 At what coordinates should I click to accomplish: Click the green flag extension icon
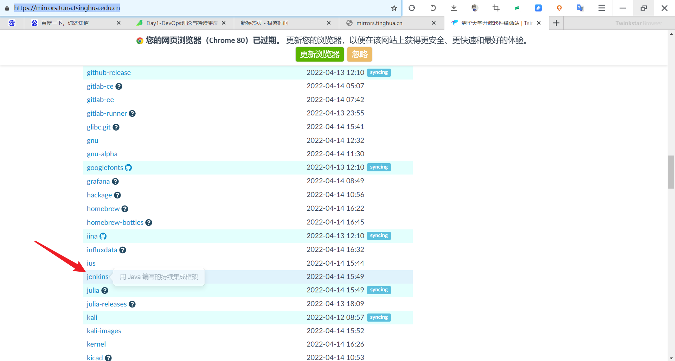coord(517,8)
